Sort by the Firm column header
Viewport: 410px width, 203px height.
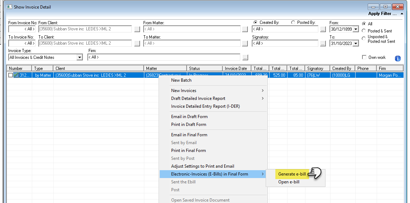tap(390, 68)
